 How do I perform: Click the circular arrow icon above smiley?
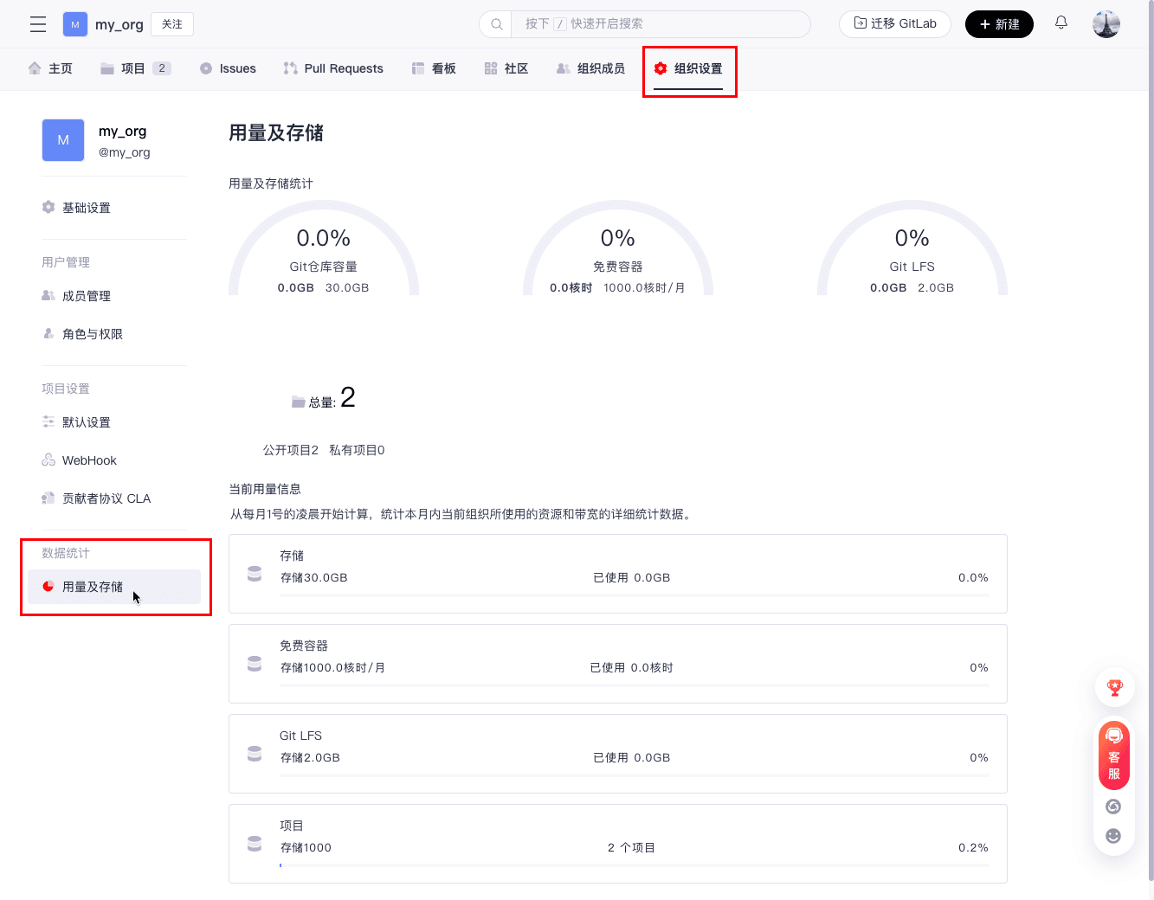click(1113, 807)
